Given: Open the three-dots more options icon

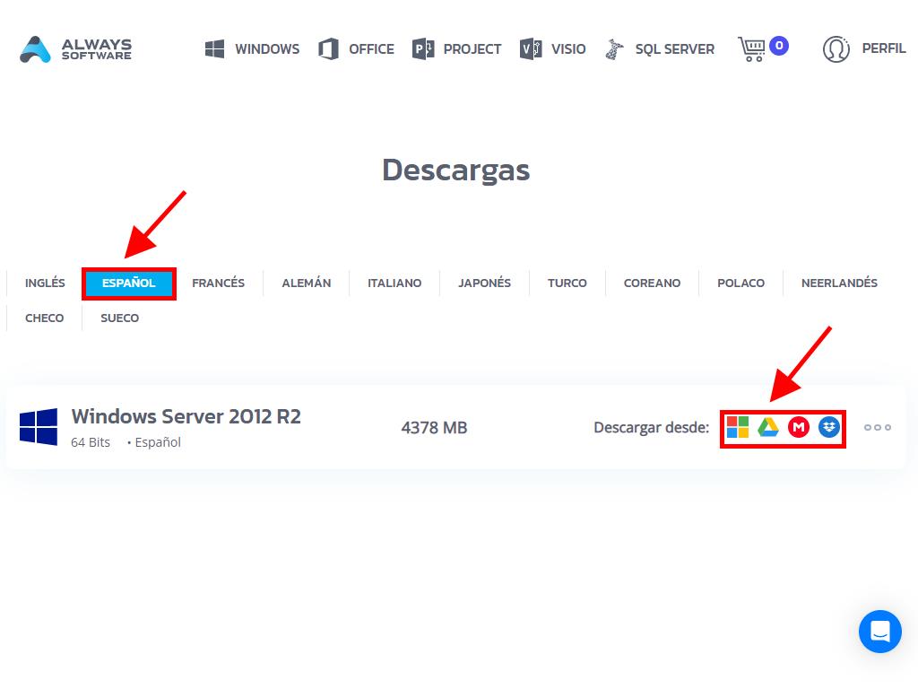Looking at the screenshot, I should (x=878, y=427).
